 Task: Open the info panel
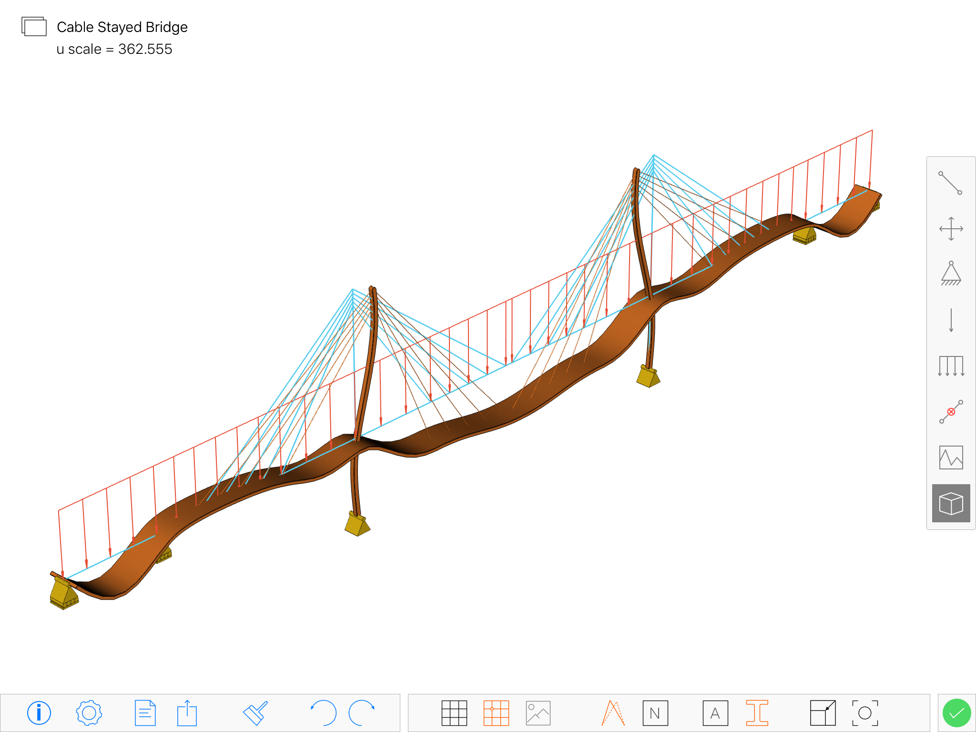[x=39, y=713]
